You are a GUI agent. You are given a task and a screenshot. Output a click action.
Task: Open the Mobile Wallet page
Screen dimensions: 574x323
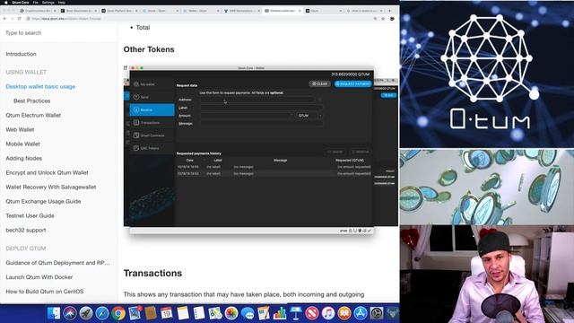[22, 144]
